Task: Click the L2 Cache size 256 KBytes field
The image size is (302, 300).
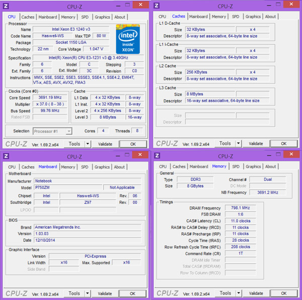Action: pos(210,72)
